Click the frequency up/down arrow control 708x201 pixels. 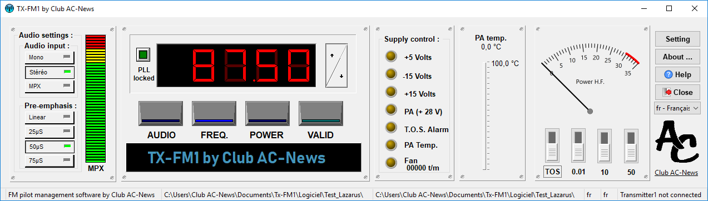point(336,65)
